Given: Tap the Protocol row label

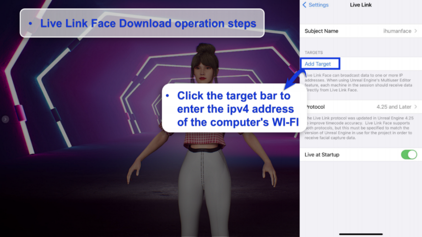Looking at the screenshot, I should [316, 107].
